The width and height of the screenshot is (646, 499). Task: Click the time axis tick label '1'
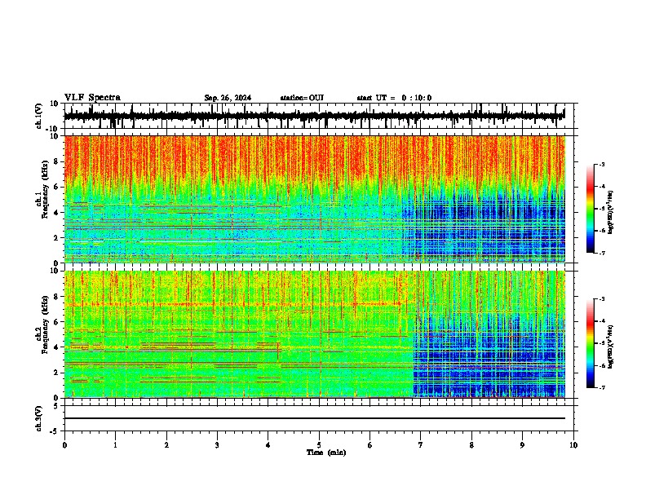tap(116, 445)
